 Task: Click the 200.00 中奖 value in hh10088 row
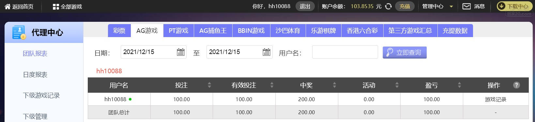[306, 99]
